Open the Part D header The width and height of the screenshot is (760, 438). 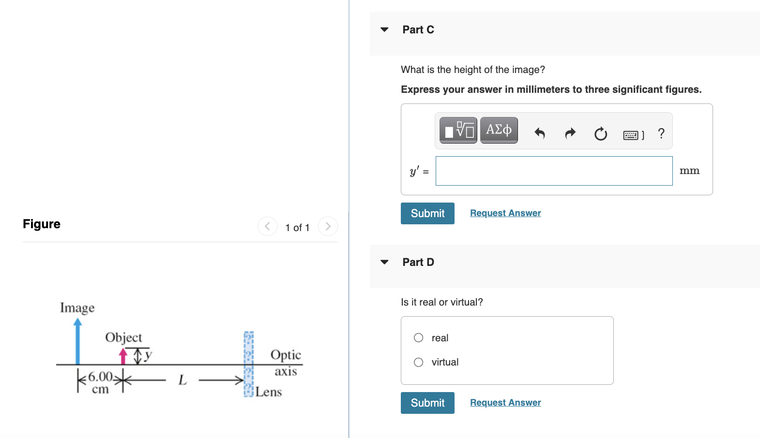point(418,262)
